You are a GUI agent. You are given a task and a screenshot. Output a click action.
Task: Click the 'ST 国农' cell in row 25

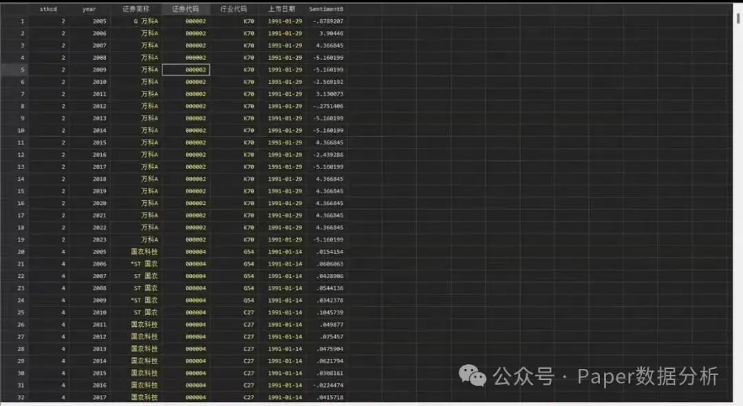point(145,312)
